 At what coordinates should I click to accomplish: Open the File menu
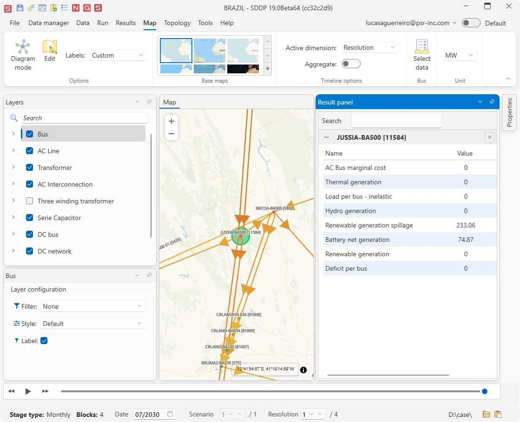click(14, 23)
